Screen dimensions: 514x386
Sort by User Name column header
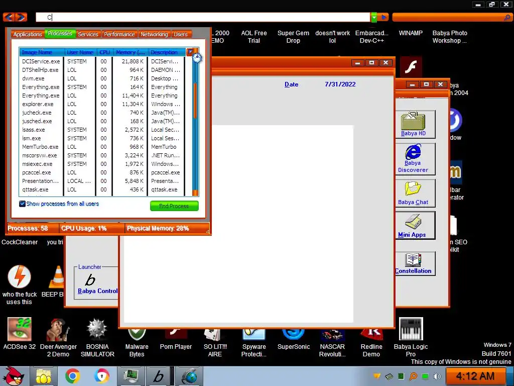pyautogui.click(x=80, y=52)
